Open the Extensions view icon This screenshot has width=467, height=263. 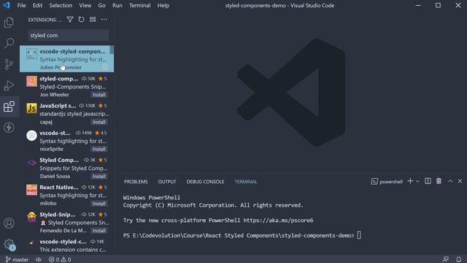[9, 107]
